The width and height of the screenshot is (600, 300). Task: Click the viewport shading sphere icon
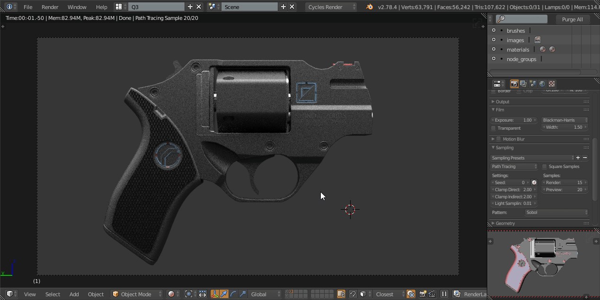[171, 294]
